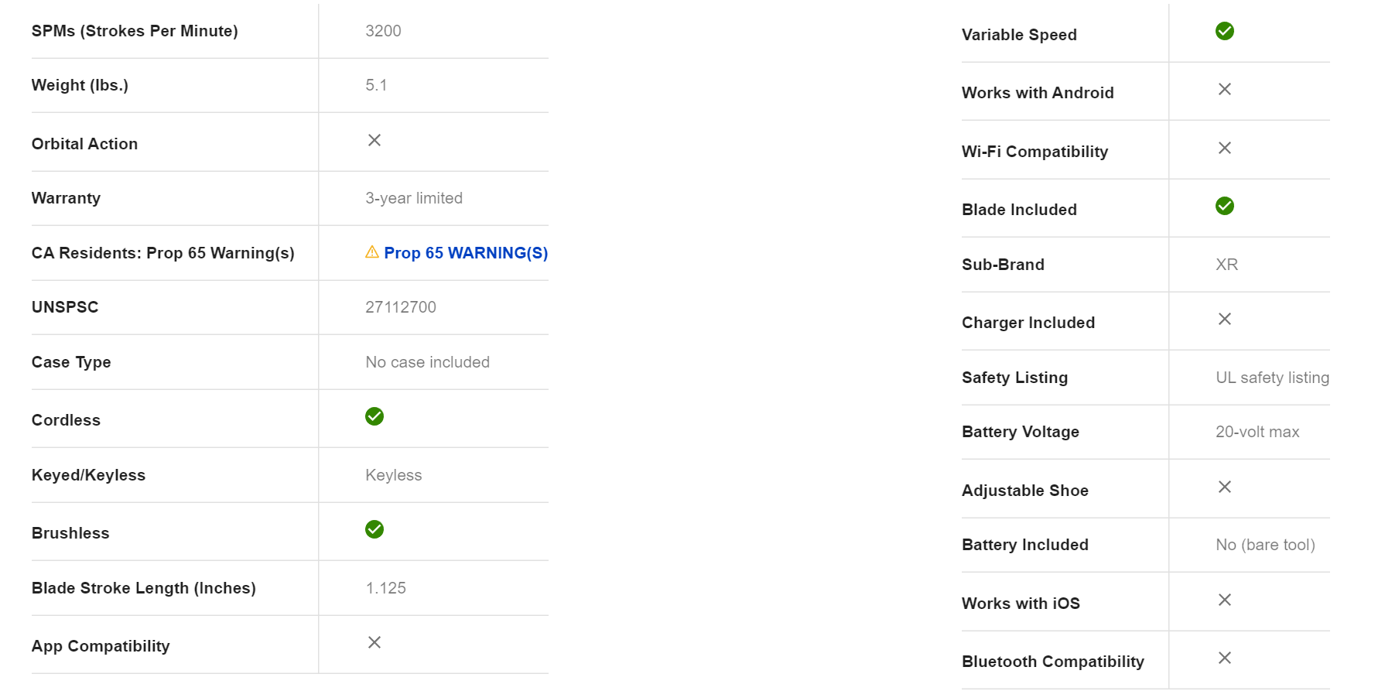Click the green checkmark beside Blade Included

pyautogui.click(x=1225, y=206)
